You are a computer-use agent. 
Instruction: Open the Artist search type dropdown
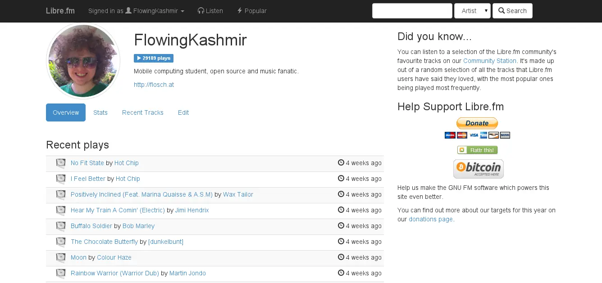pyautogui.click(x=472, y=11)
